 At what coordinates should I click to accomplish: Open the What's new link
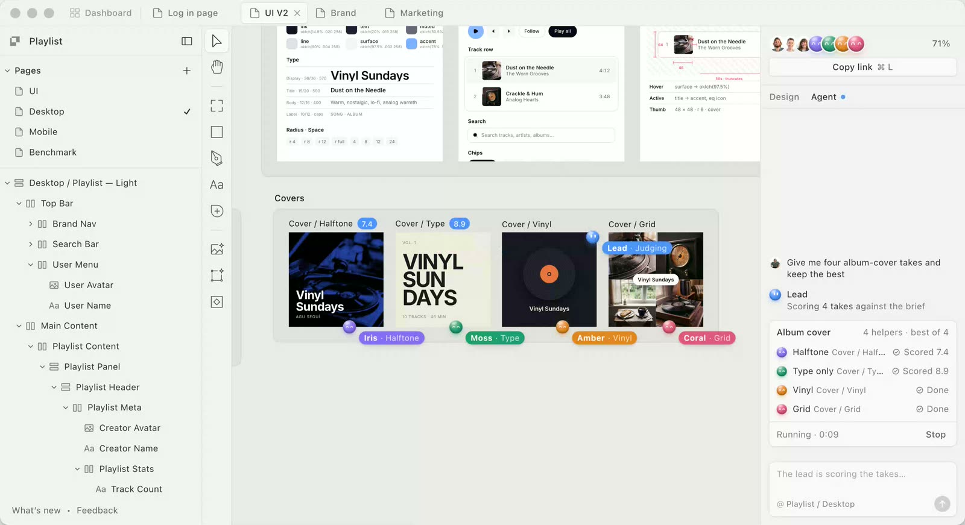click(36, 511)
